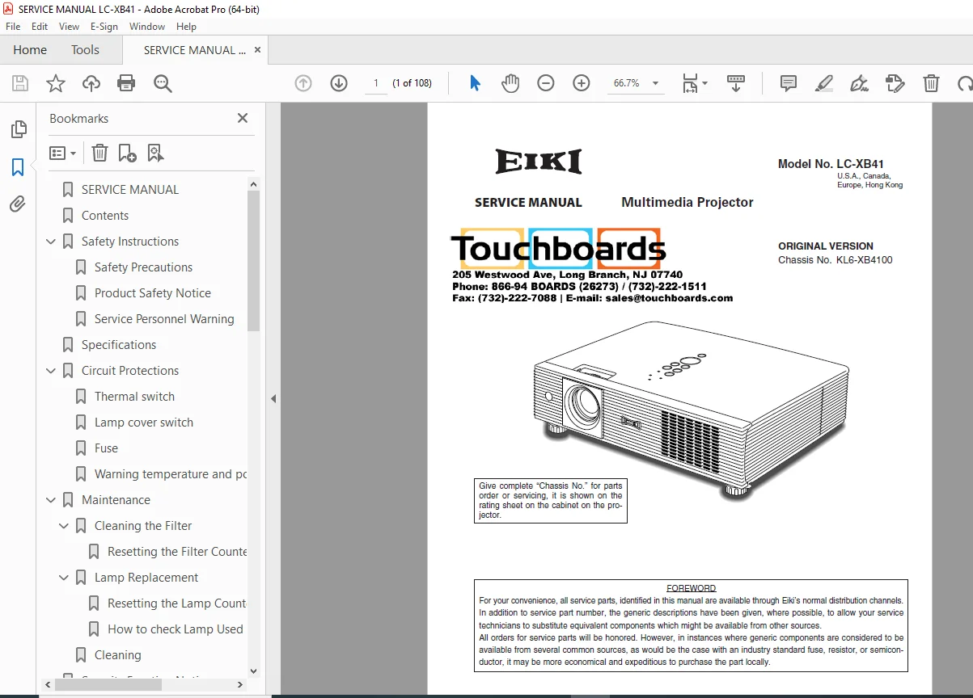973x698 pixels.
Task: Open the Product Safety Notice bookmark
Action: [153, 293]
